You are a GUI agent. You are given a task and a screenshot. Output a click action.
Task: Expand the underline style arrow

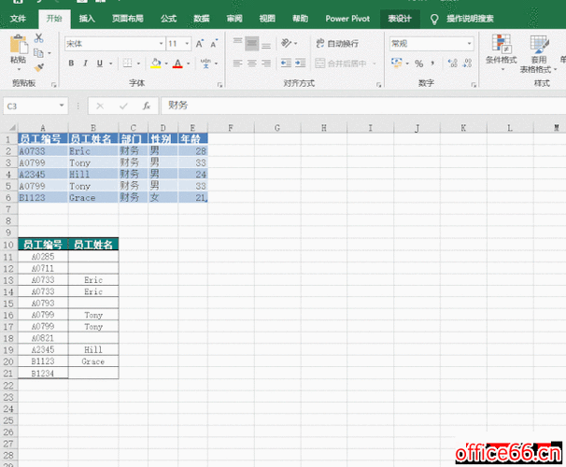click(x=111, y=64)
